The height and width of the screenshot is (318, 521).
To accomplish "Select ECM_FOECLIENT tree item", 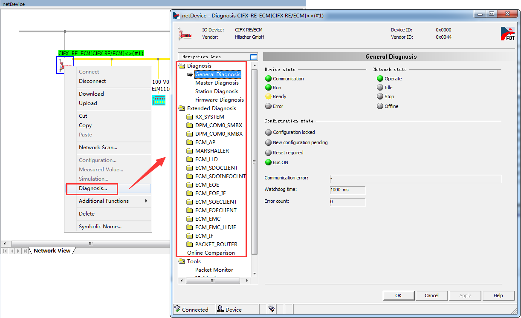I will click(x=216, y=210).
